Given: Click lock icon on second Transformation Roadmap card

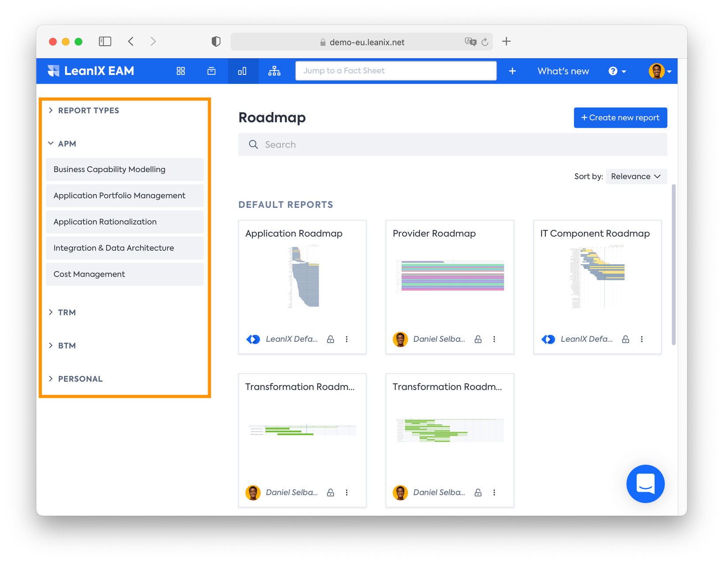Looking at the screenshot, I should [x=478, y=493].
